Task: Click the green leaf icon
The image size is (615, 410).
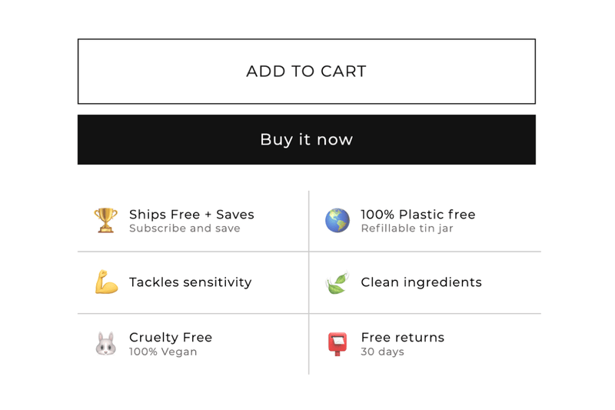Action: click(337, 282)
